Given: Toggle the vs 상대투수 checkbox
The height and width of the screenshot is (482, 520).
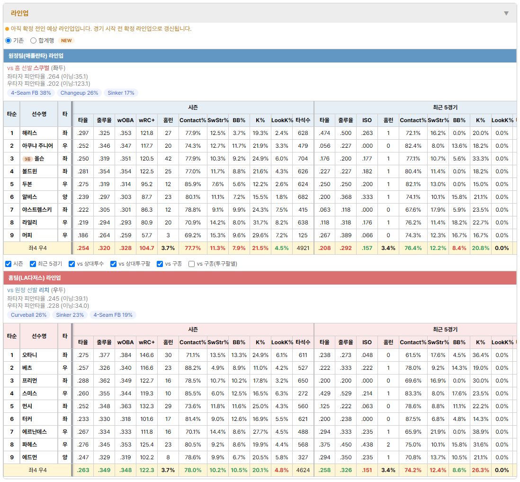Looking at the screenshot, I should pos(72,264).
